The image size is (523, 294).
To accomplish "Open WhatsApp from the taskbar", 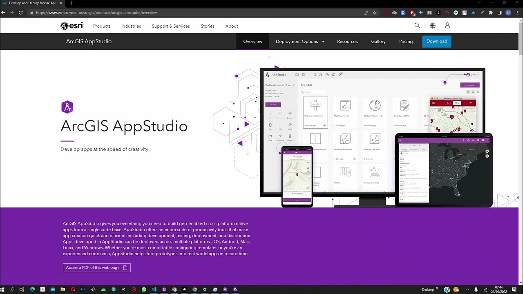I will 144,290.
